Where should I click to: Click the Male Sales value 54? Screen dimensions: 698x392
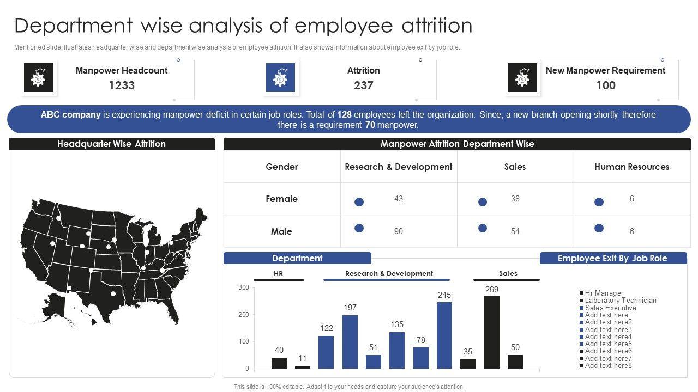coord(515,231)
